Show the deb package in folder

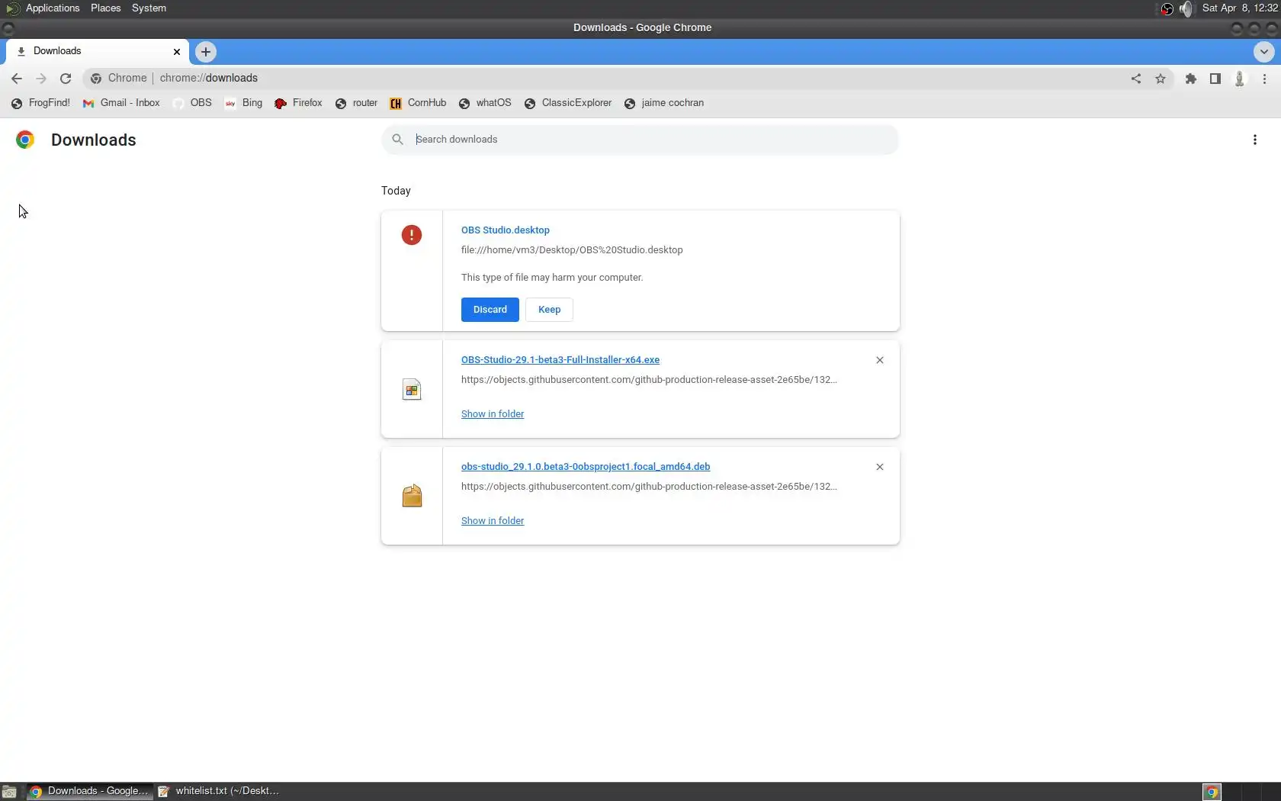pos(493,521)
